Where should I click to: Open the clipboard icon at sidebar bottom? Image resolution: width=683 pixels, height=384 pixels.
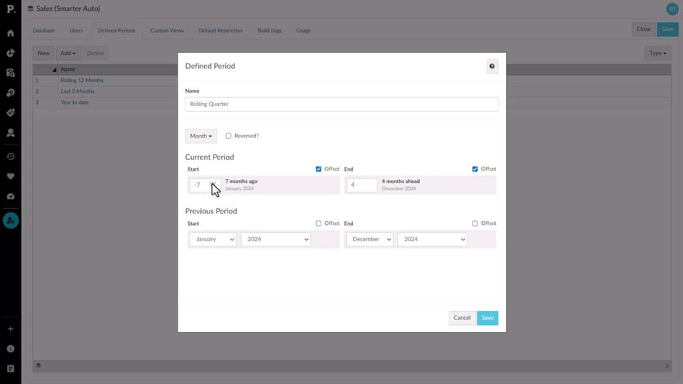(10, 368)
